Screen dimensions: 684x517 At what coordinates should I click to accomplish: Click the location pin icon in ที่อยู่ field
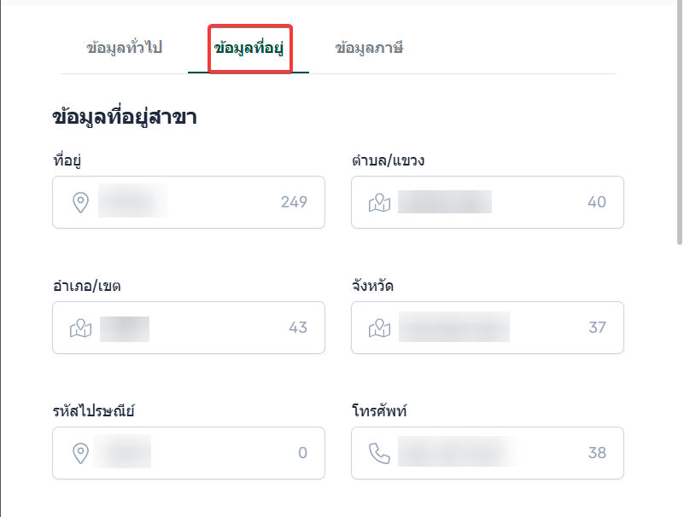[x=80, y=202]
